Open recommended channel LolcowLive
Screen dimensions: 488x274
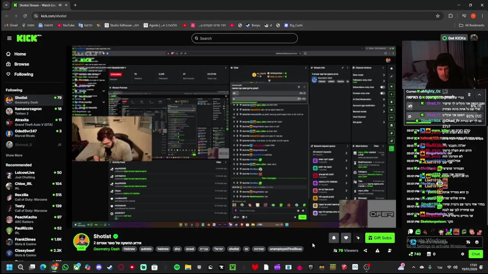pos(34,175)
